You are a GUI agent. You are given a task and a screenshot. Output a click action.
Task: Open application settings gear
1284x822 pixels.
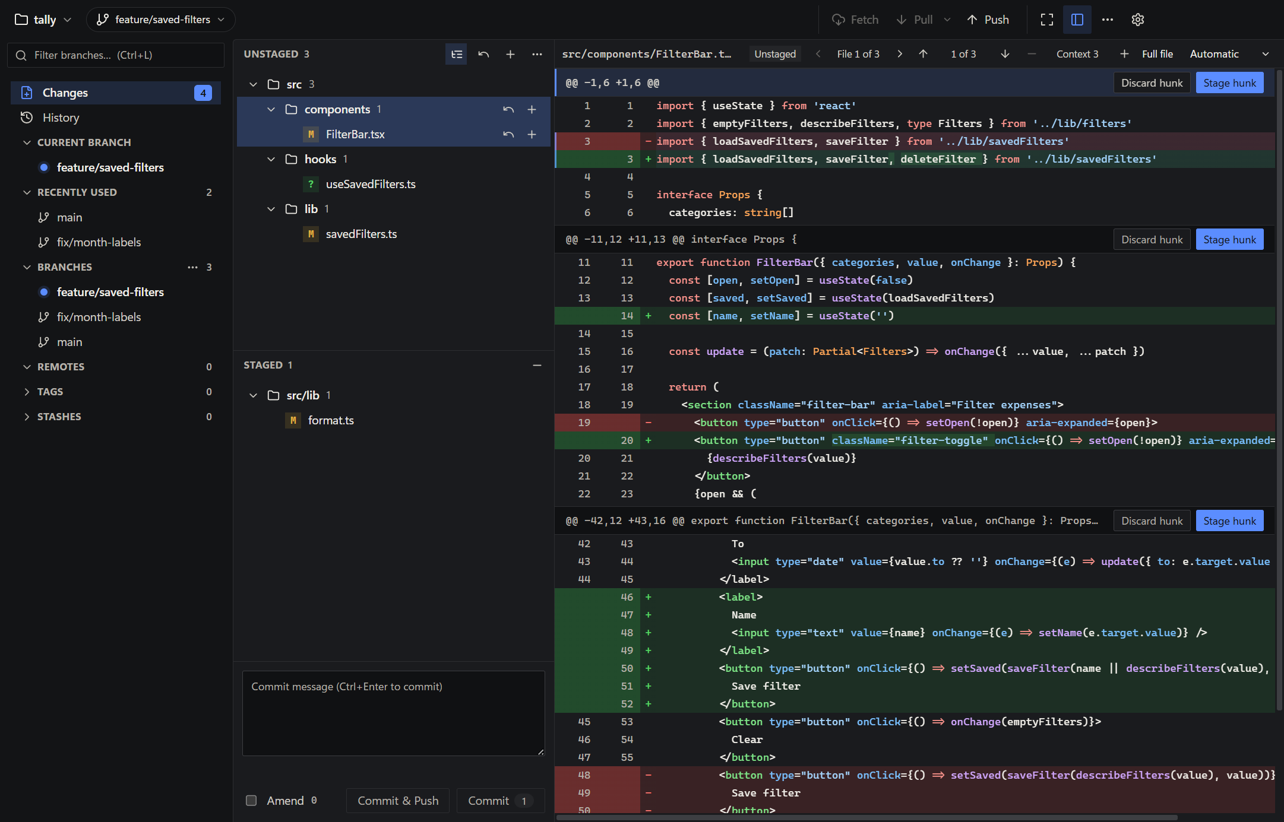[1138, 20]
